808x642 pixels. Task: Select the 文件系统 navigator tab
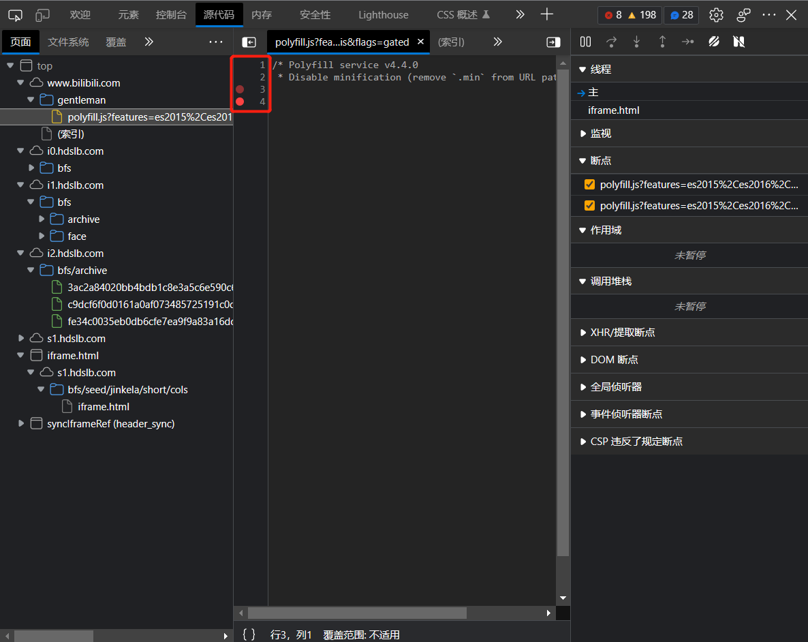[x=68, y=42]
